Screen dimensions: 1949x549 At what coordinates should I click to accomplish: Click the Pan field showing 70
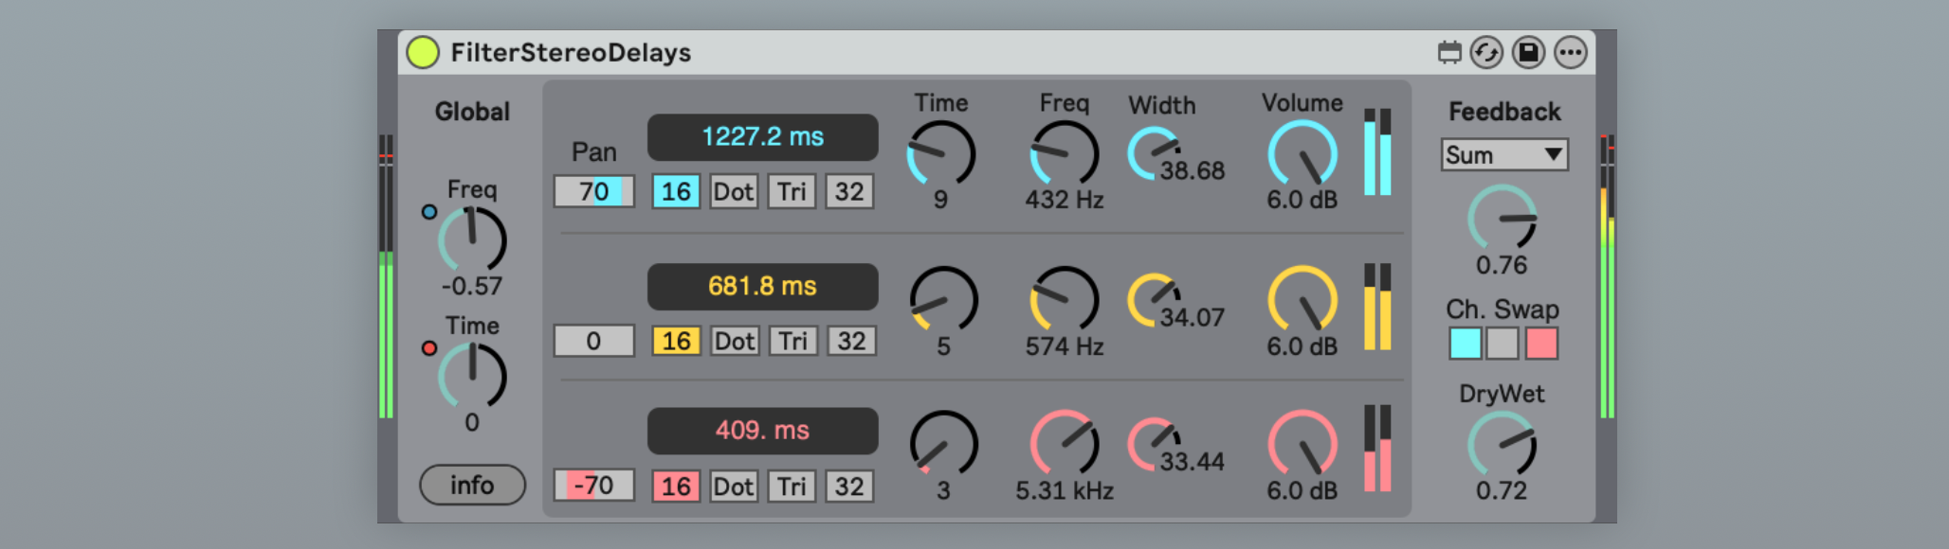pos(593,192)
